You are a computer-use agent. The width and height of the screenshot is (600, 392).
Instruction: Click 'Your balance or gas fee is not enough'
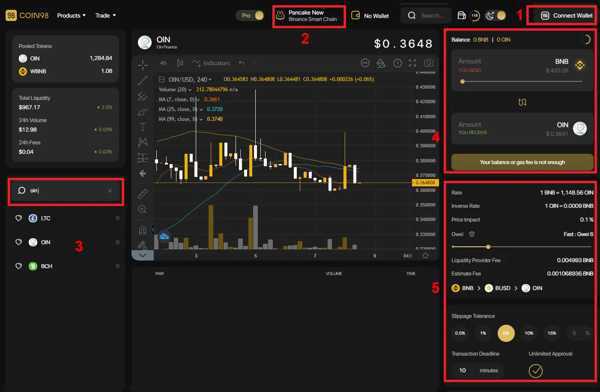pos(522,162)
